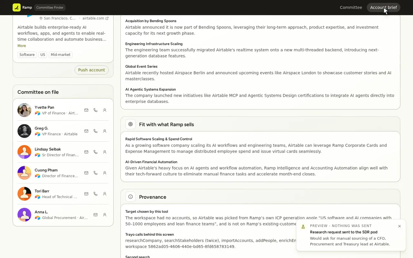Email Cuong Pham via envelope icon
This screenshot has width=413, height=258.
86,173
